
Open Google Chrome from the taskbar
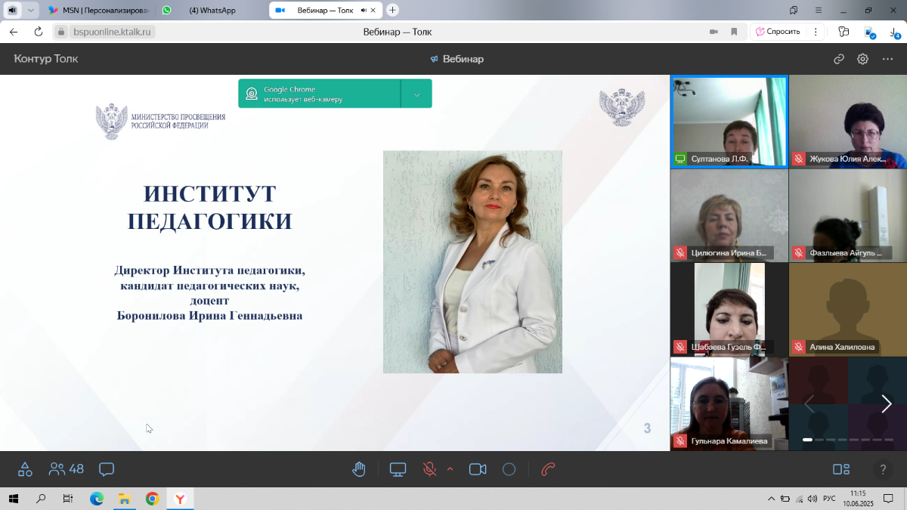(x=152, y=499)
